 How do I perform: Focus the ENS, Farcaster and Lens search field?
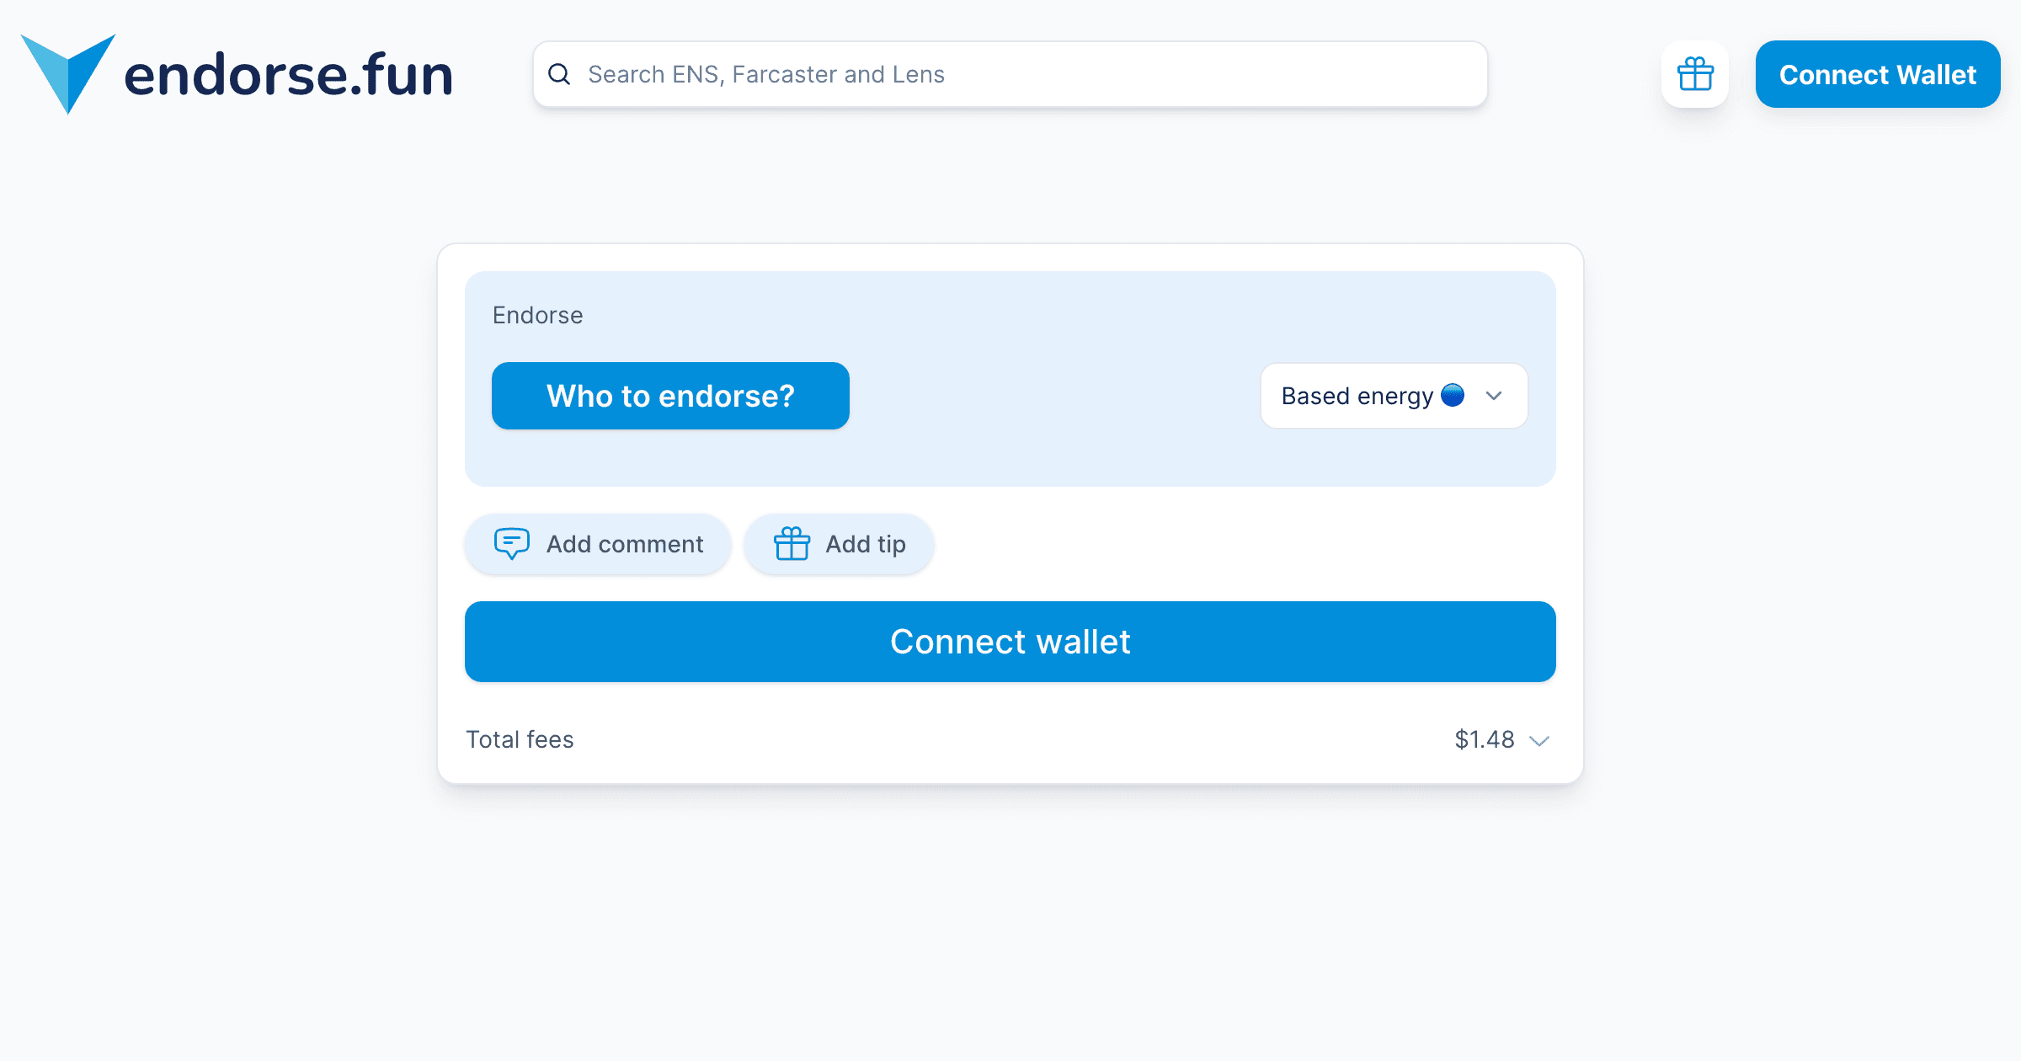tap(1010, 74)
